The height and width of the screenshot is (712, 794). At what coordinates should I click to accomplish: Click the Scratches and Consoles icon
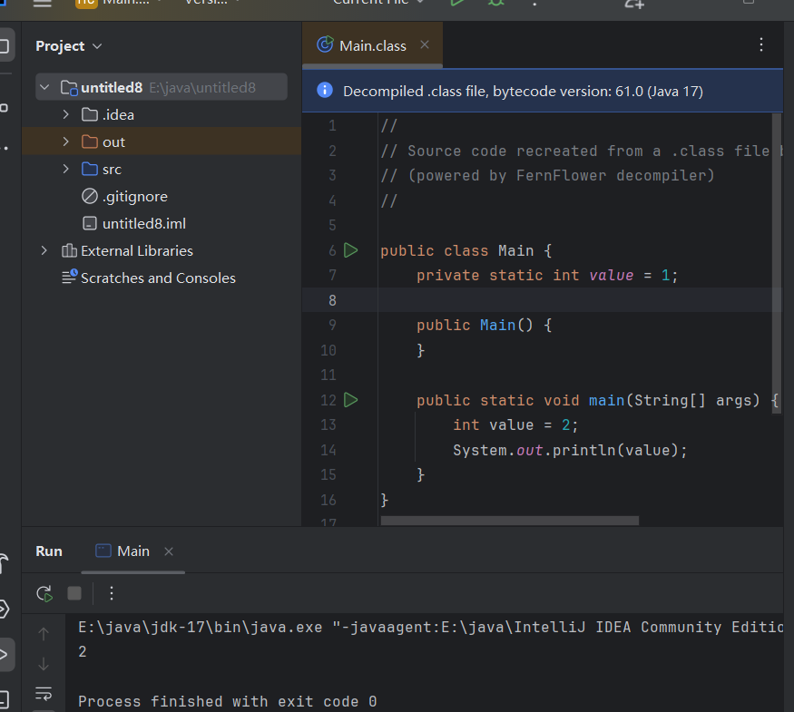tap(69, 277)
